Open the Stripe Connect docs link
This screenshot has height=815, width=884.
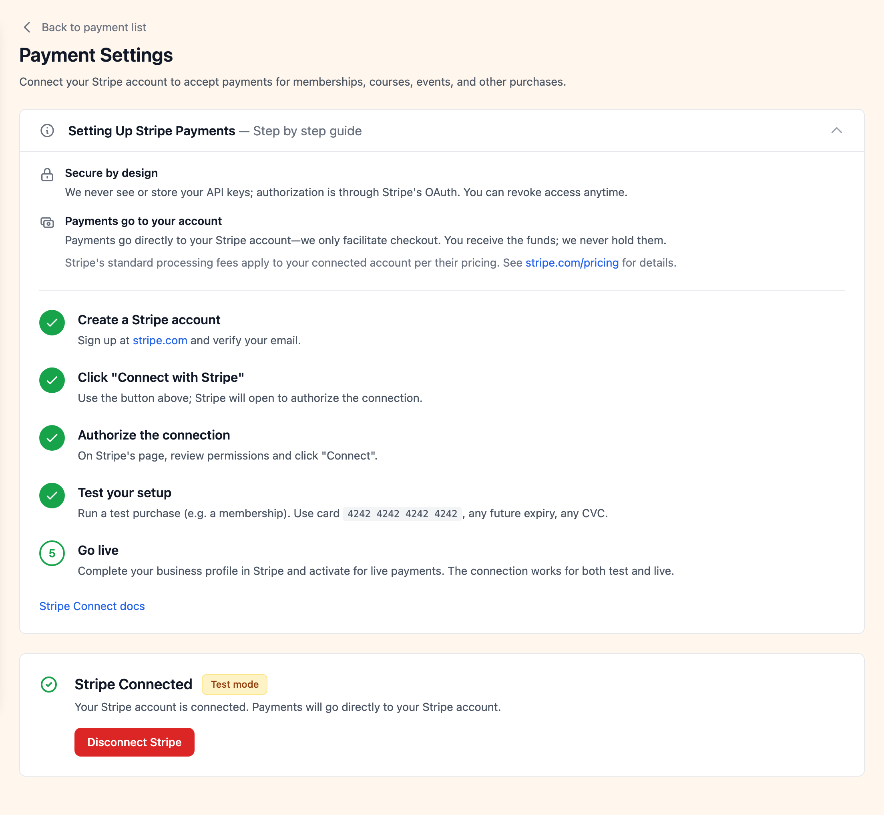point(92,606)
